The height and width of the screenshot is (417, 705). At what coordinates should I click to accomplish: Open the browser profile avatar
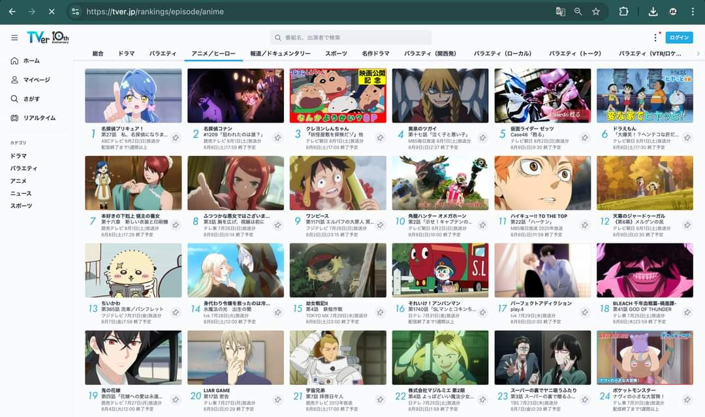pyautogui.click(x=673, y=12)
